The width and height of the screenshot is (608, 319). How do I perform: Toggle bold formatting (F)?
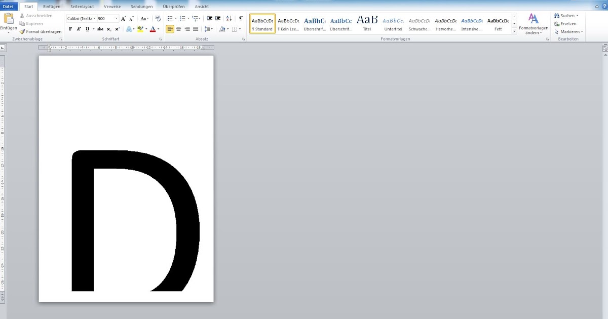point(70,29)
